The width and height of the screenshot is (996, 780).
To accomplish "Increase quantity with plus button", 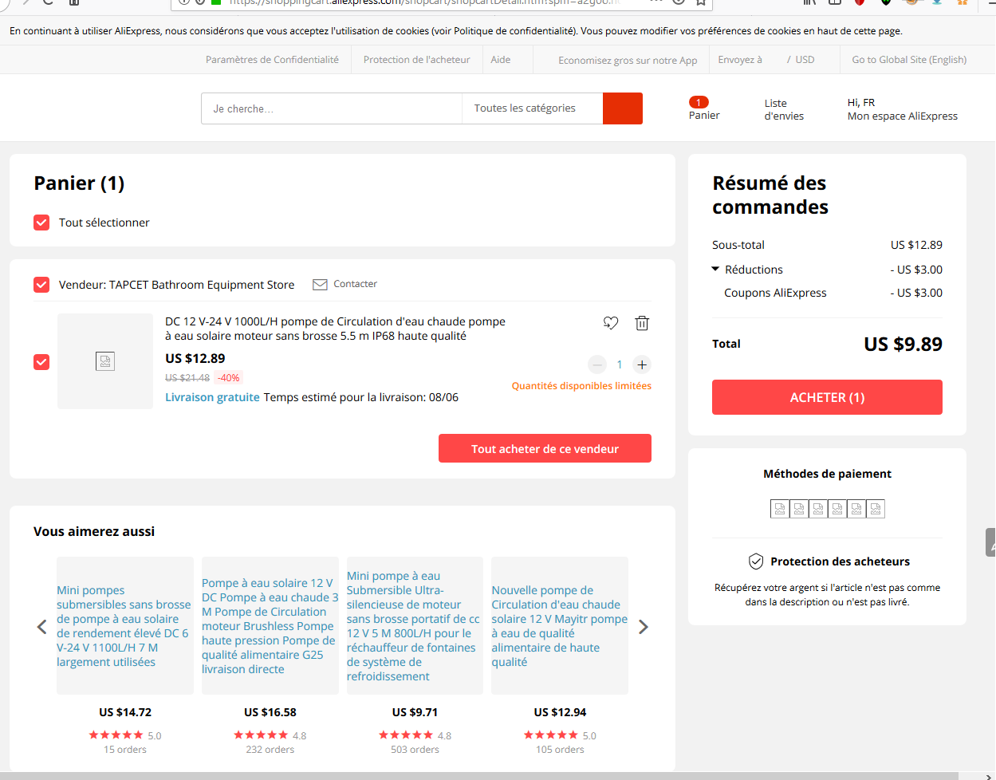I will [x=642, y=364].
